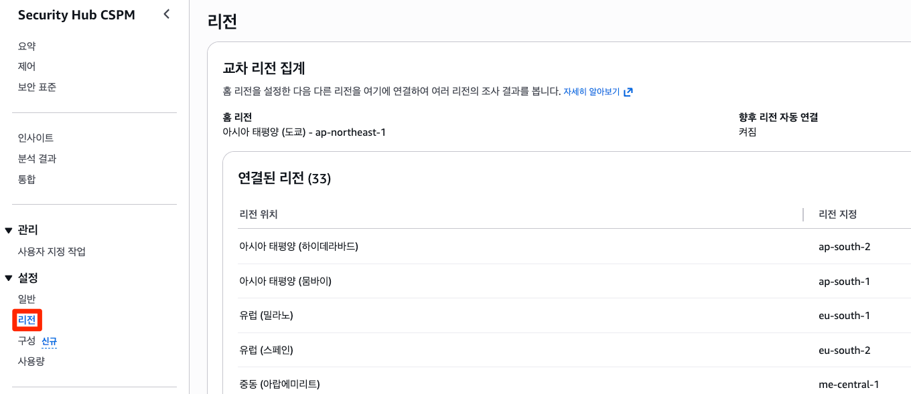Select the 아시아 태평양 (뭄바이) row
This screenshot has width=911, height=394.
click(x=285, y=281)
